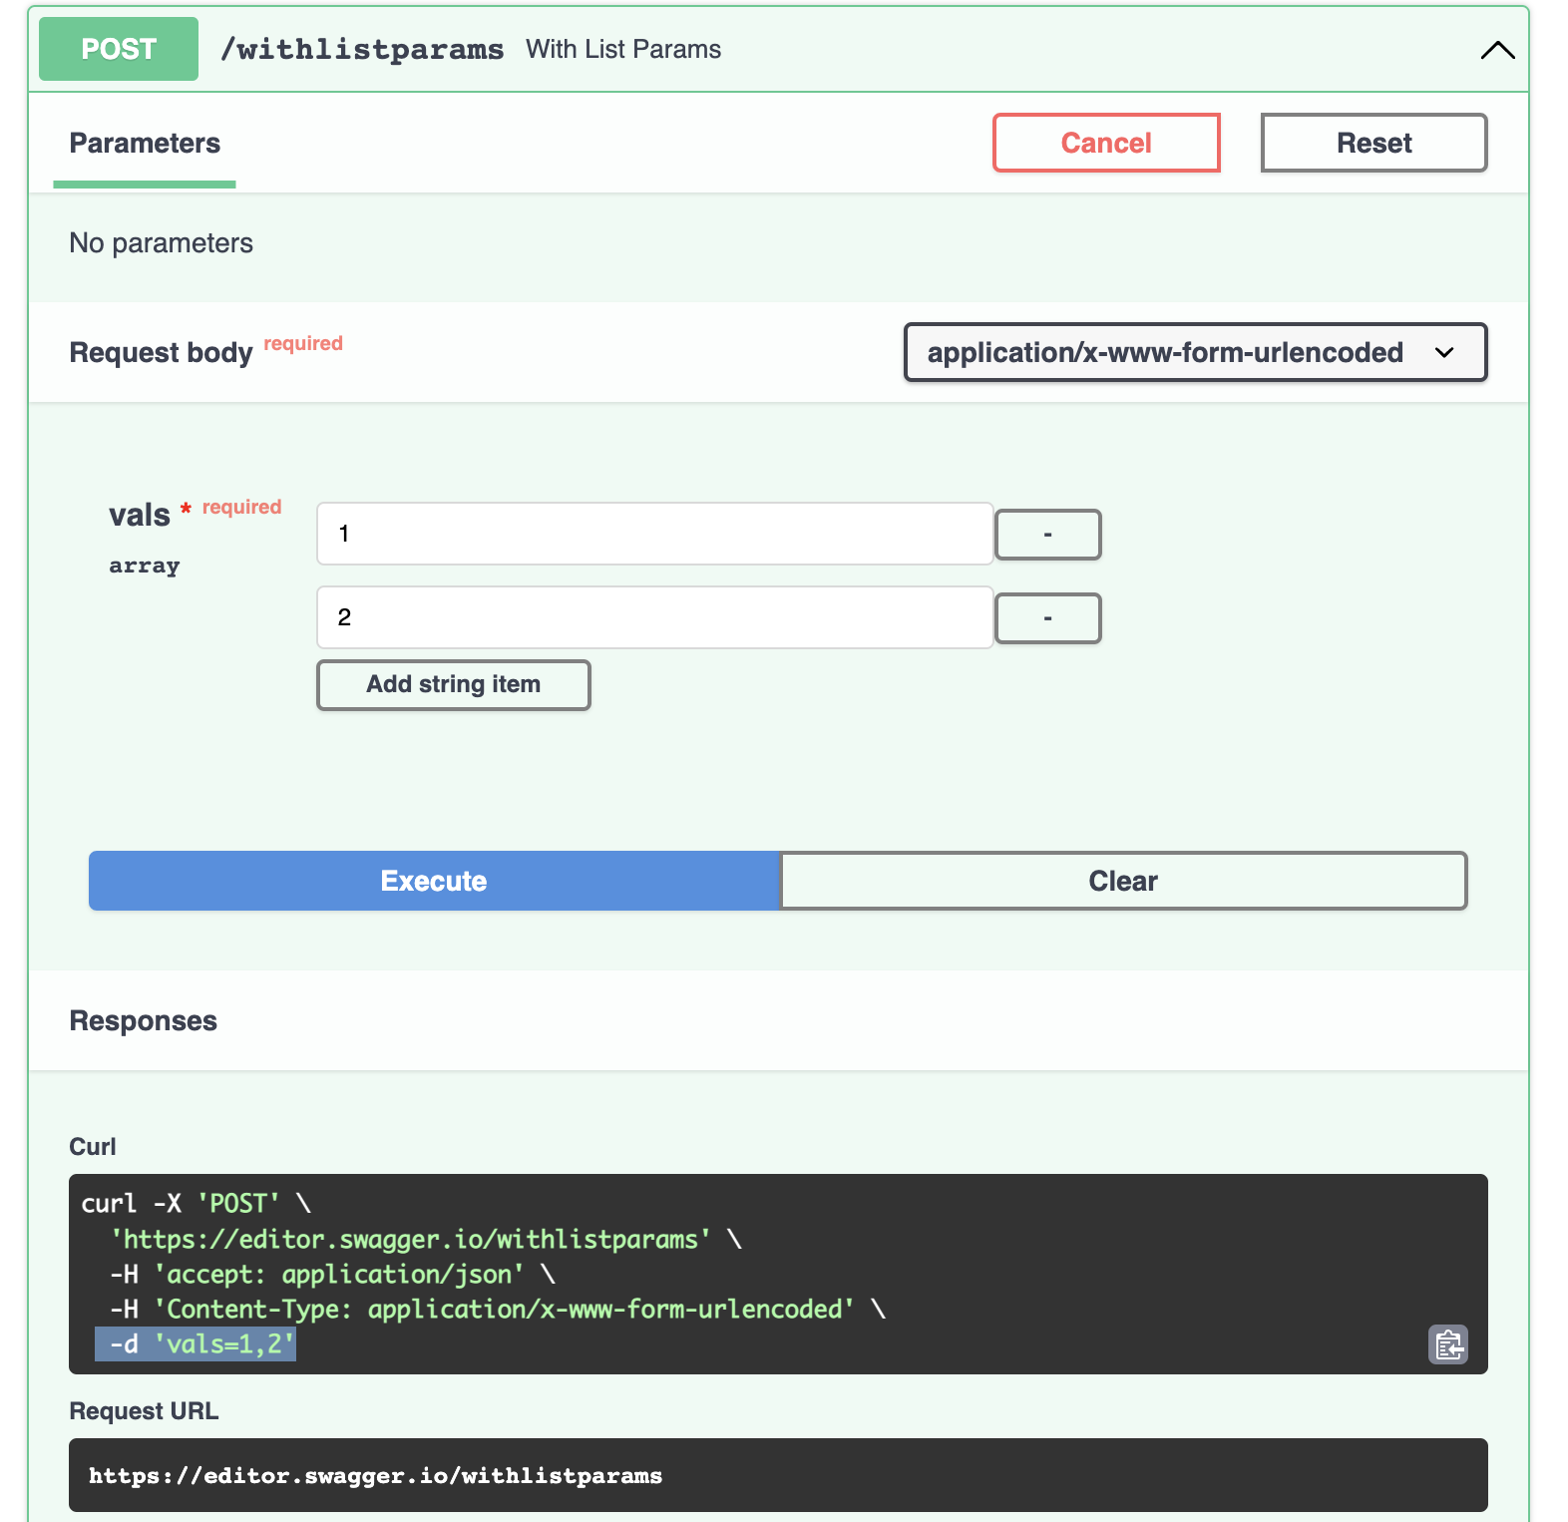Add a string item to vals
This screenshot has height=1522, width=1568.
(x=453, y=685)
